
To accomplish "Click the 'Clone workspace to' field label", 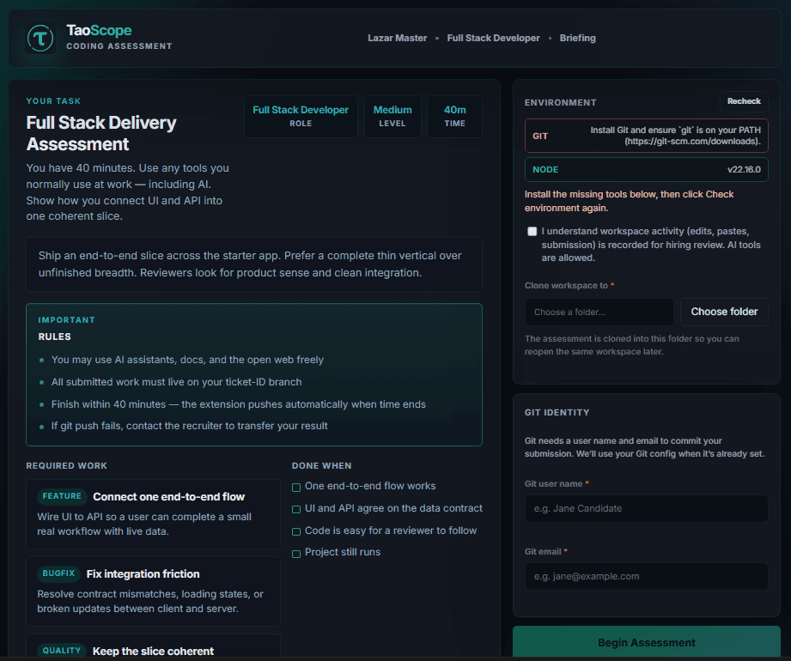I will tap(569, 285).
